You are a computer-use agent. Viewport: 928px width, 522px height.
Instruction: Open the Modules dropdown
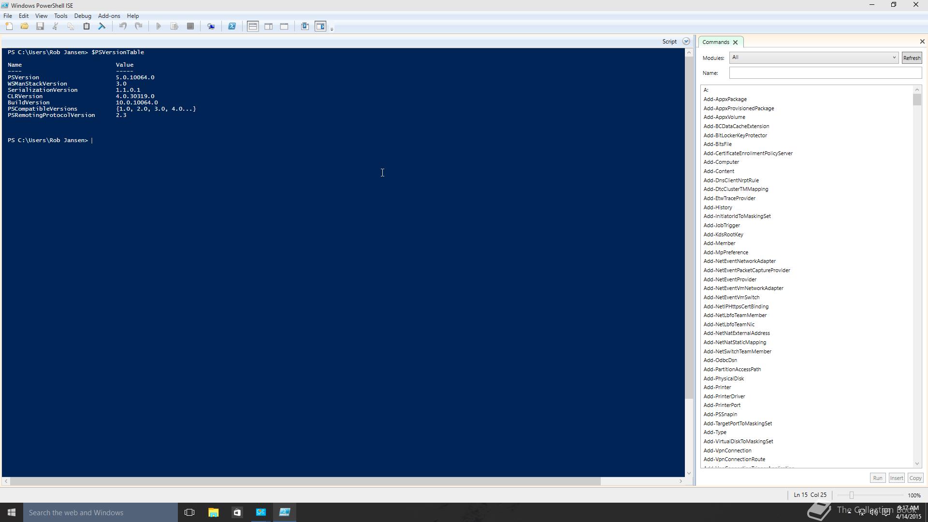pyautogui.click(x=813, y=58)
